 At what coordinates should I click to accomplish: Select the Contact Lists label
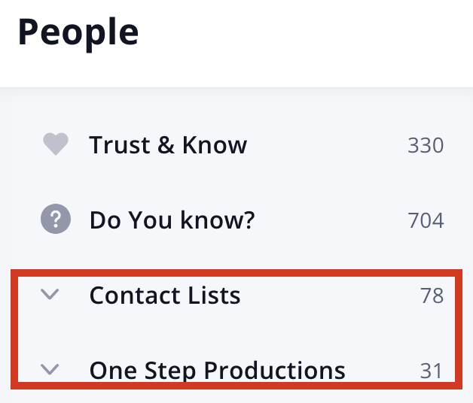click(x=165, y=295)
